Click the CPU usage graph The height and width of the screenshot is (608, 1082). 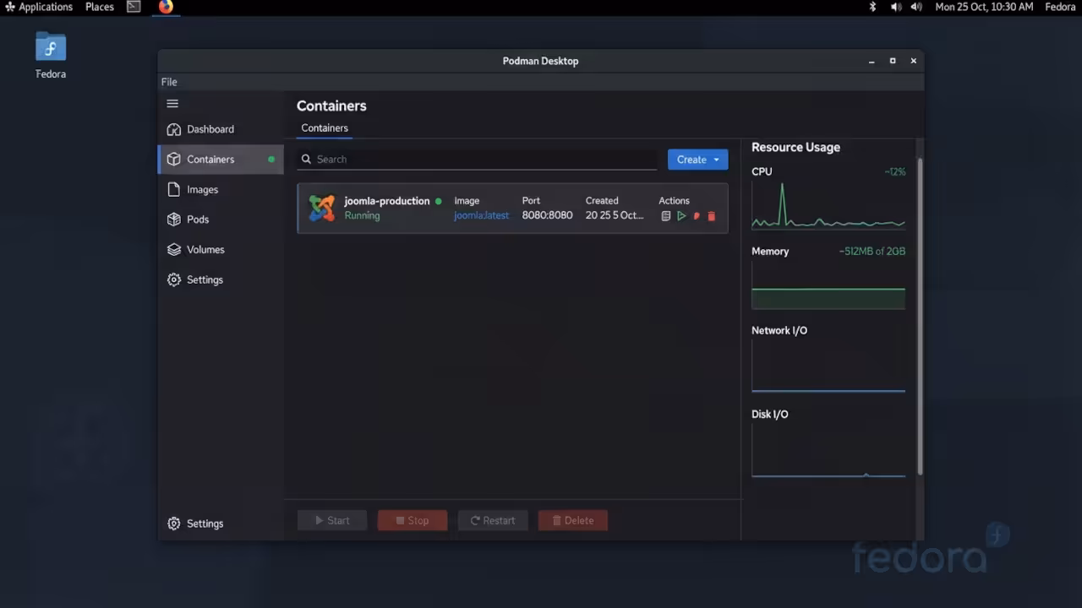(x=828, y=205)
